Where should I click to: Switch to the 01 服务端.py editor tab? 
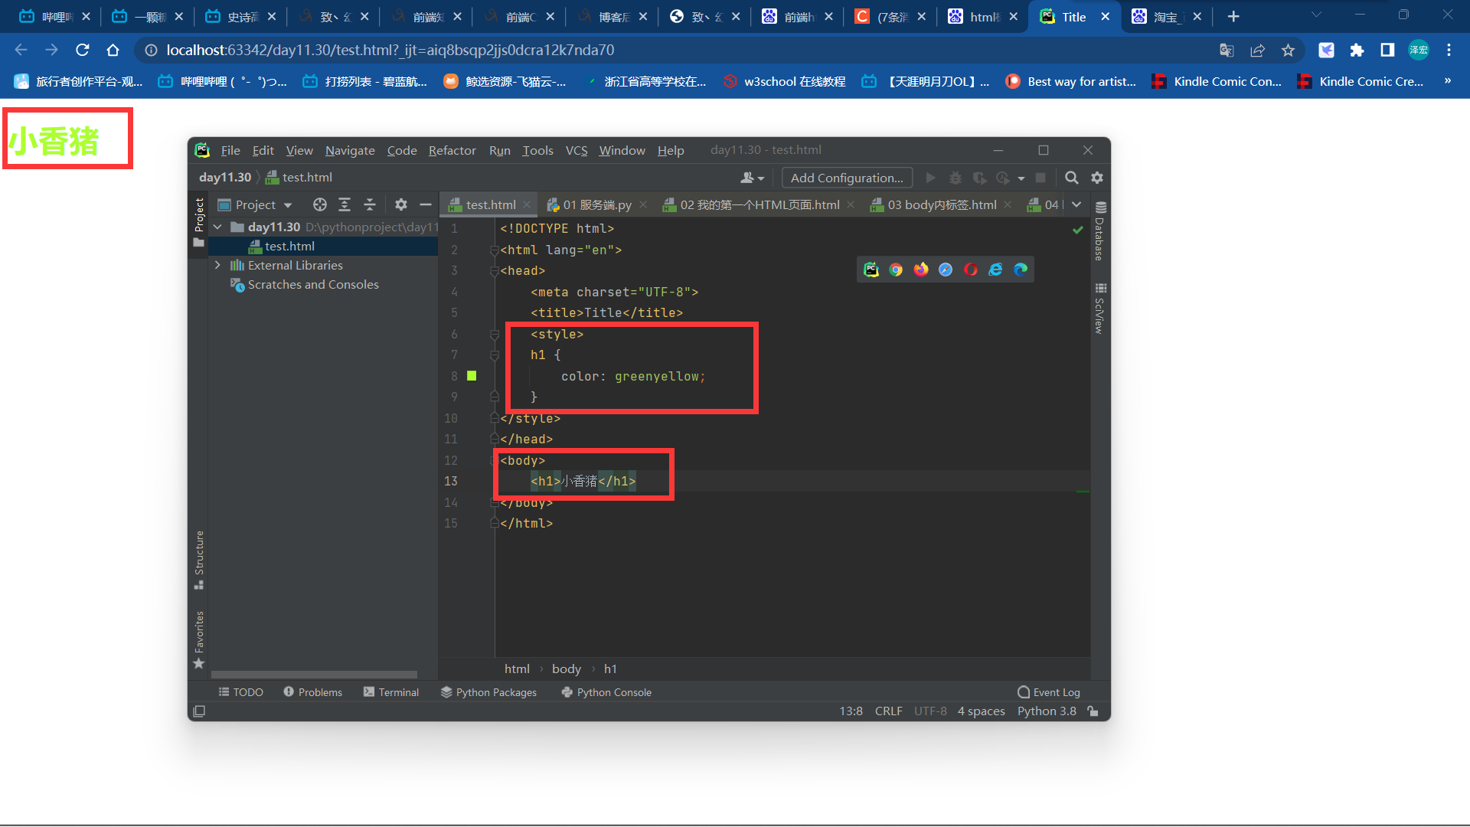pos(597,204)
